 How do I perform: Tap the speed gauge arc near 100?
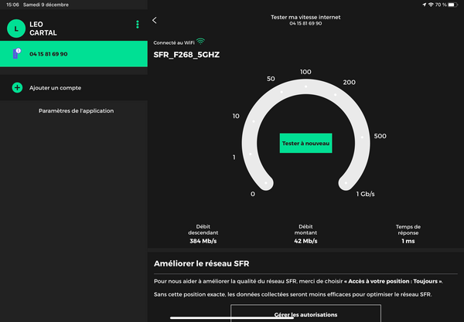pos(305,83)
